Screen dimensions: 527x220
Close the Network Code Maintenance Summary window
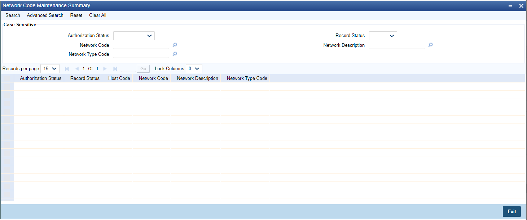521,6
